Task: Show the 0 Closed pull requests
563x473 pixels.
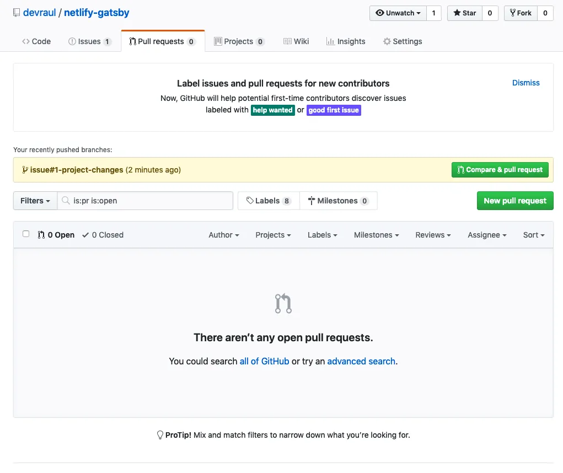Action: pyautogui.click(x=103, y=235)
